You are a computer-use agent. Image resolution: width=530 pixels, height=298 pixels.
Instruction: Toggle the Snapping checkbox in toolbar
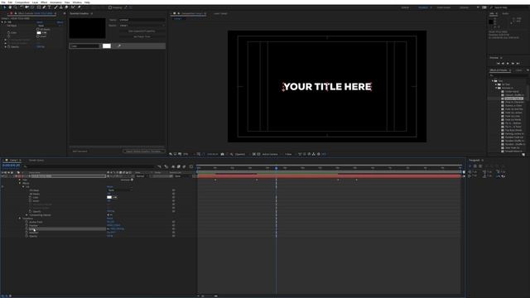coord(110,7)
